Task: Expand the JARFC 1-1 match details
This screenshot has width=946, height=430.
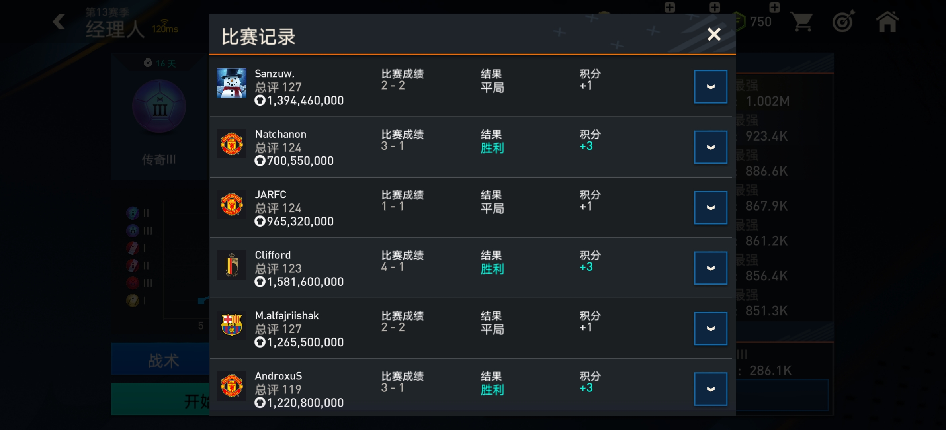Action: click(711, 208)
